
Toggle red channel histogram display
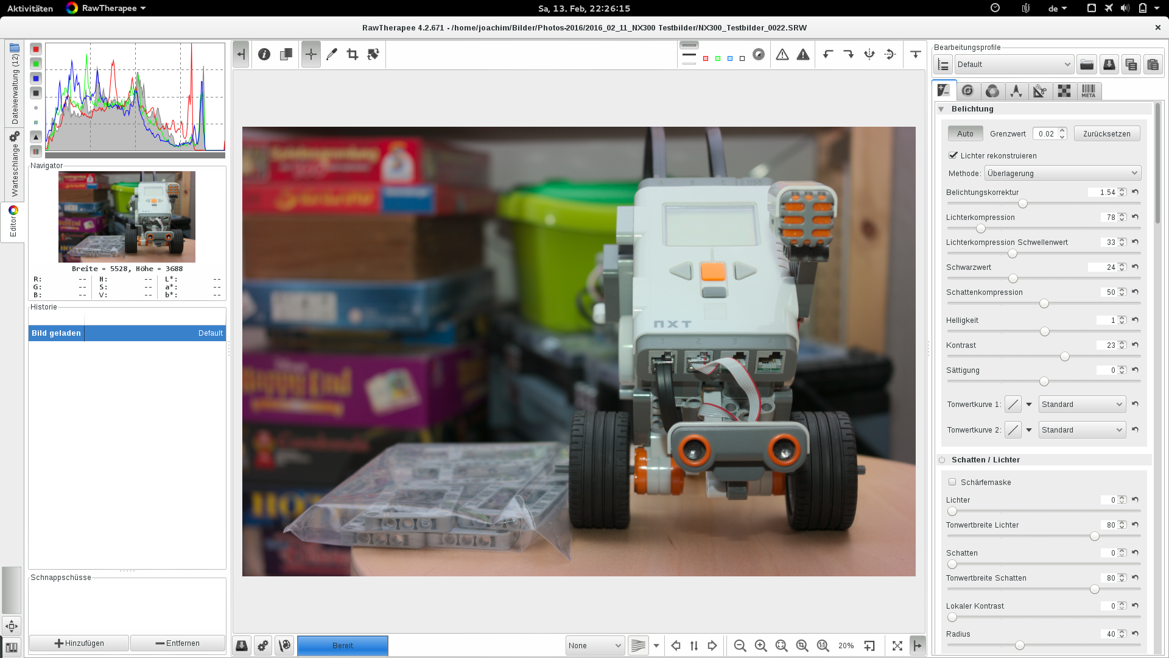click(36, 49)
